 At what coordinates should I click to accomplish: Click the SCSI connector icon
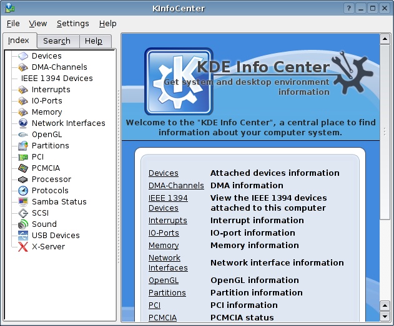click(x=23, y=213)
